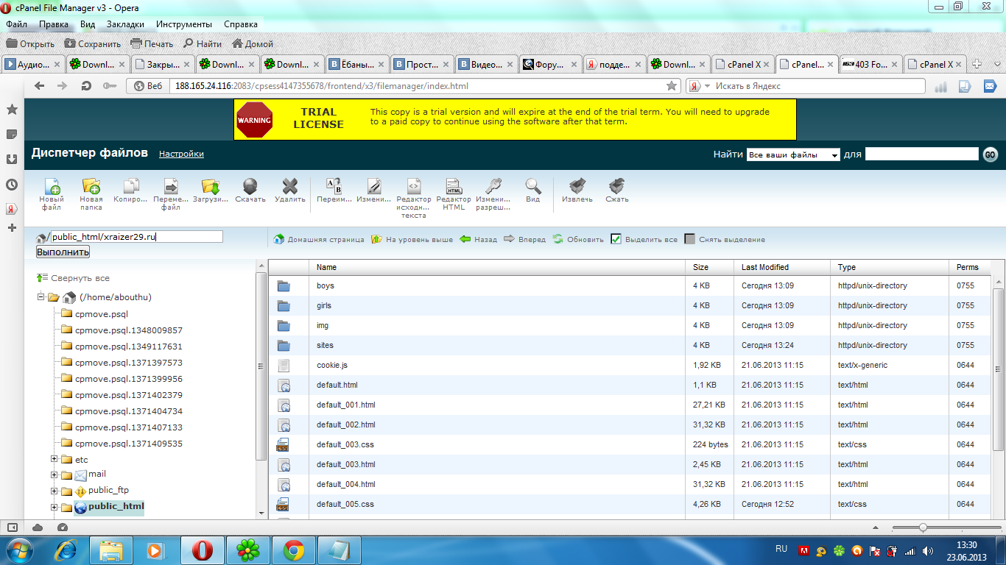Click the Compress (Сжать) icon
Image resolution: width=1006 pixels, height=565 pixels.
pos(617,186)
